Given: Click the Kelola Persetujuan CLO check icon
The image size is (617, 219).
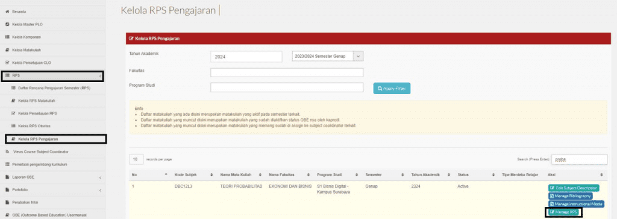Looking at the screenshot, I should pyautogui.click(x=7, y=63).
